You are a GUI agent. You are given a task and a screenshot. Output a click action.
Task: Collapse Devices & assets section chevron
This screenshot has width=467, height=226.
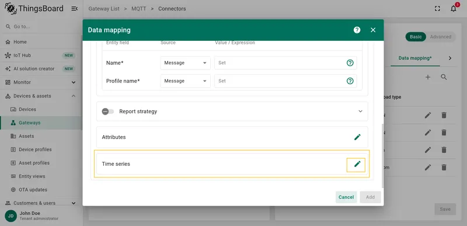click(74, 96)
